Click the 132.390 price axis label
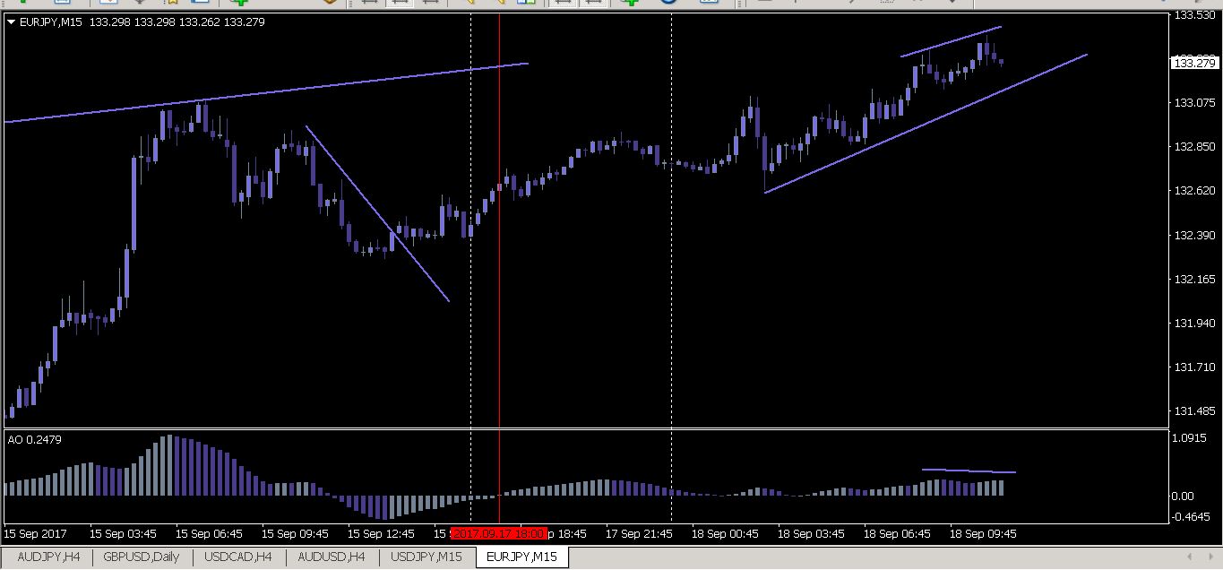Viewport: 1223px width, 570px height. 1193,235
